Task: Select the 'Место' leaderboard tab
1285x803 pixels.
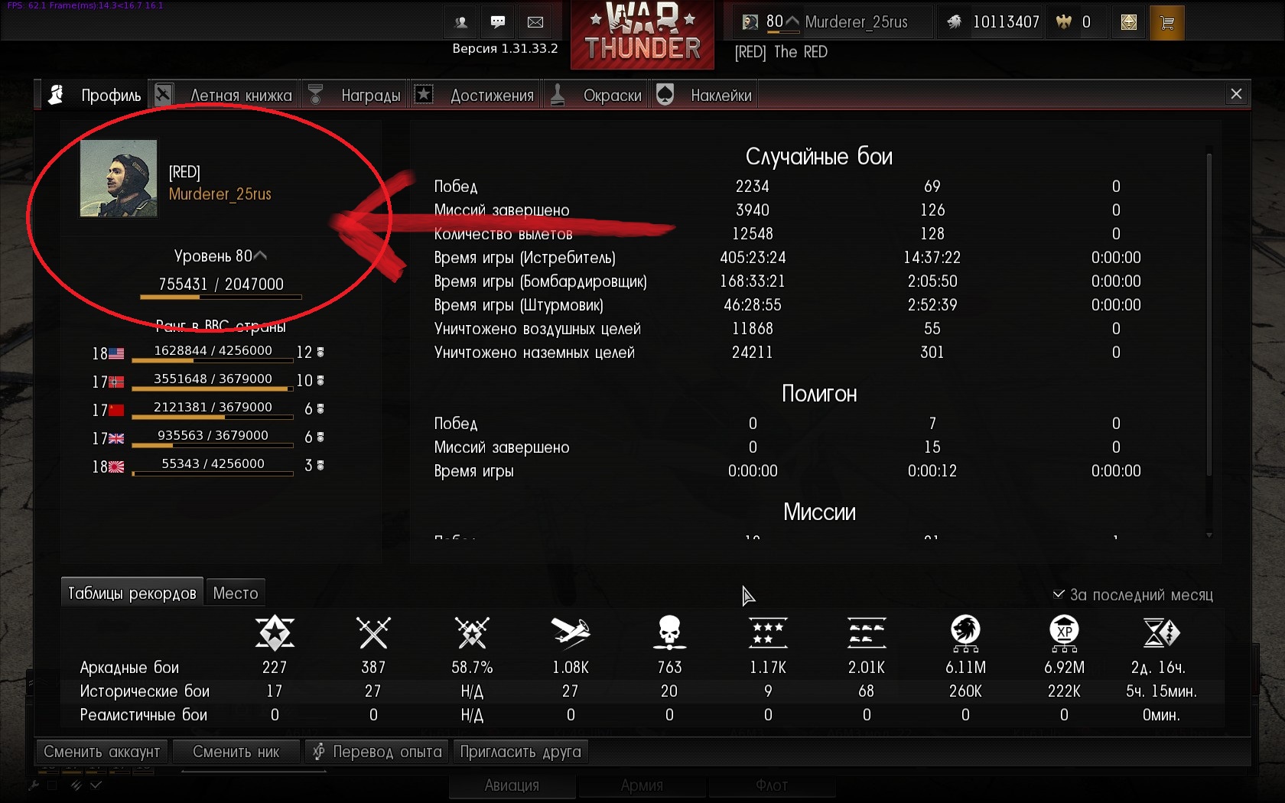Action: pos(236,593)
